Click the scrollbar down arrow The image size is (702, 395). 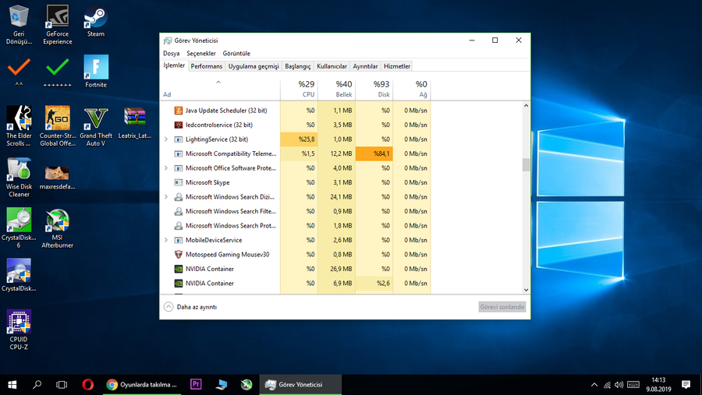coord(526,289)
